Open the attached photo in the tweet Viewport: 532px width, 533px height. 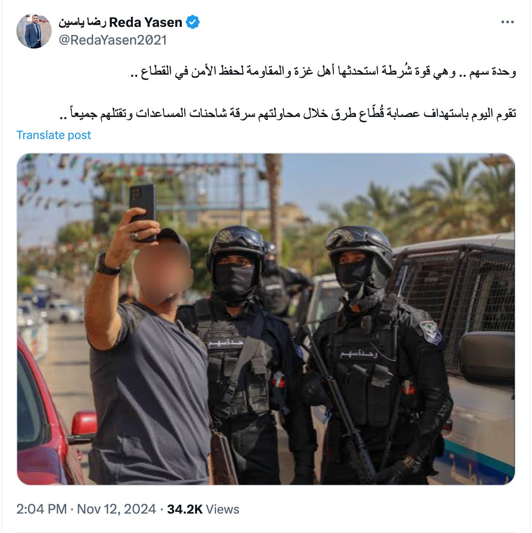coord(266,319)
